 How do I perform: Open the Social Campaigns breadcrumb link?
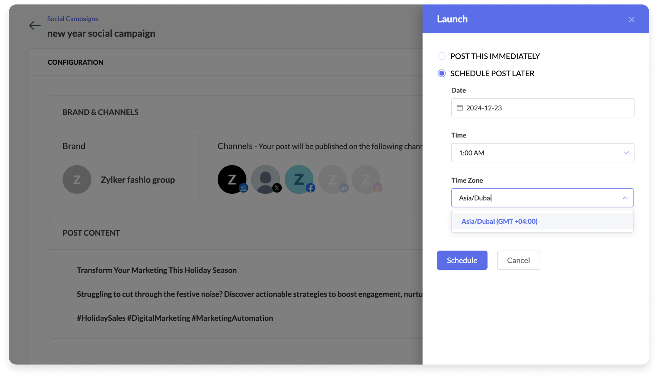72,19
